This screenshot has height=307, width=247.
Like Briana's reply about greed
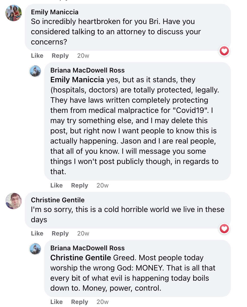coord(57,302)
